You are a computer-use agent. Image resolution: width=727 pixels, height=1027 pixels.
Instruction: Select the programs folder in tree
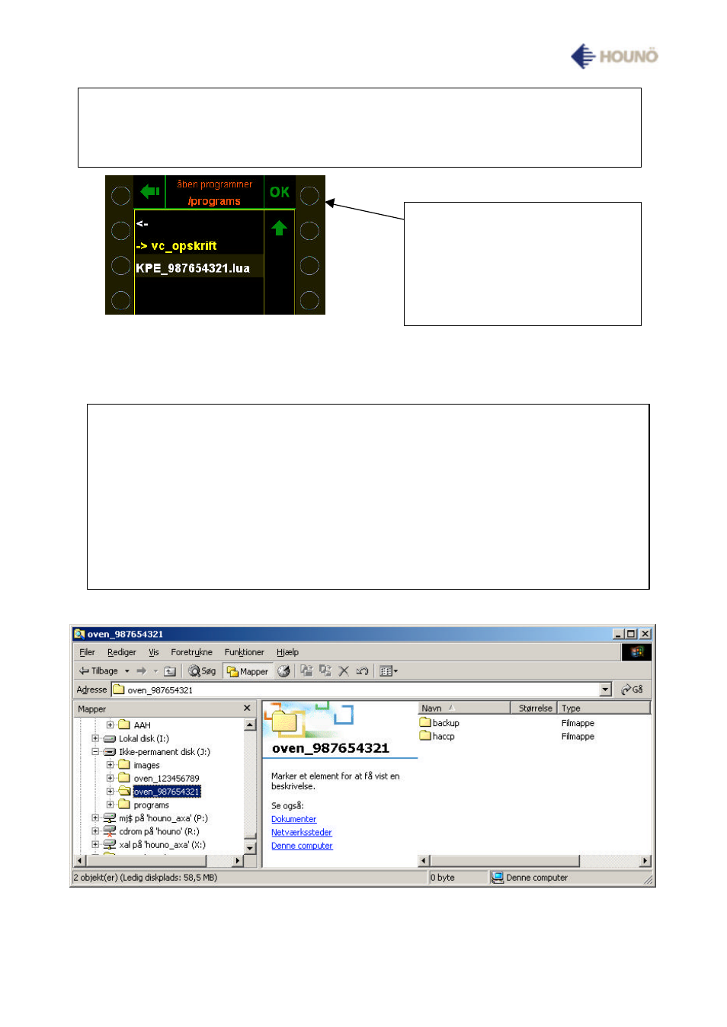(151, 805)
